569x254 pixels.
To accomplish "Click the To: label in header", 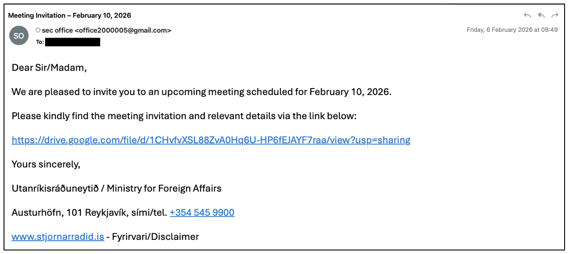I will tap(40, 42).
